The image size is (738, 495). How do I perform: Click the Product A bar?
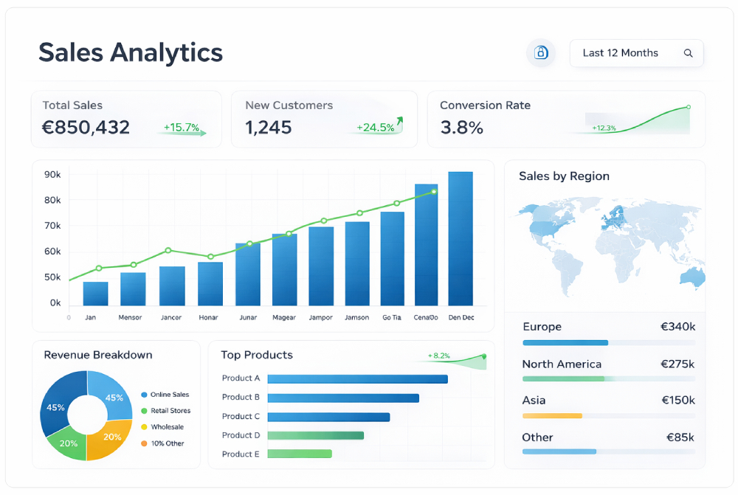click(358, 379)
